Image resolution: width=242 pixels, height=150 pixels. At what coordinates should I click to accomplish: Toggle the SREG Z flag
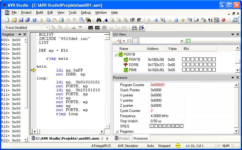click(x=177, y=126)
